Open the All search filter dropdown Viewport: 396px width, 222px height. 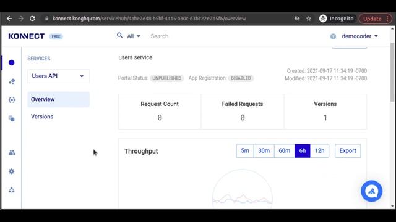(x=134, y=36)
